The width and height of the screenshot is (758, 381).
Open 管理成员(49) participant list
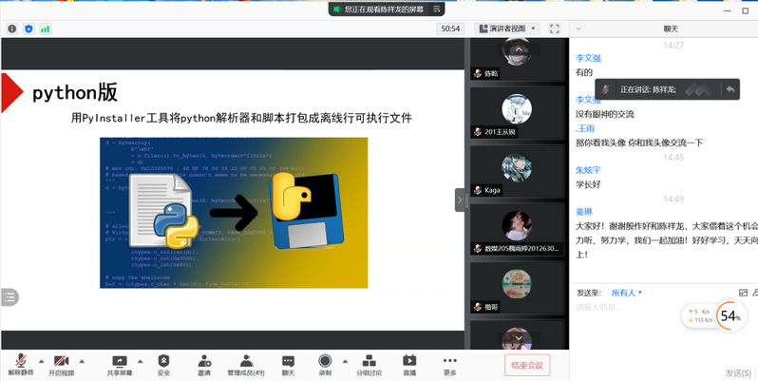point(245,360)
